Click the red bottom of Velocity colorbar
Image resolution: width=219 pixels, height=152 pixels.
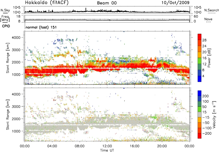[x=200, y=136]
